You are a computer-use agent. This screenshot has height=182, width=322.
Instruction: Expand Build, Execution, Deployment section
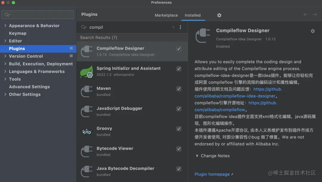(5, 64)
